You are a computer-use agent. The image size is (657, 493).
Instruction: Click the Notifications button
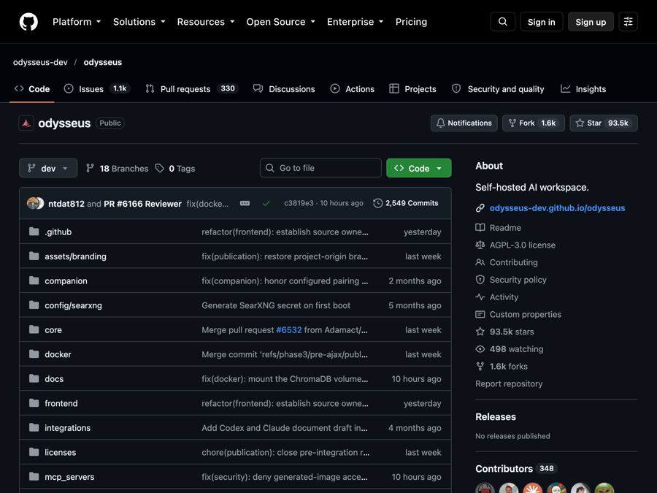coord(464,123)
